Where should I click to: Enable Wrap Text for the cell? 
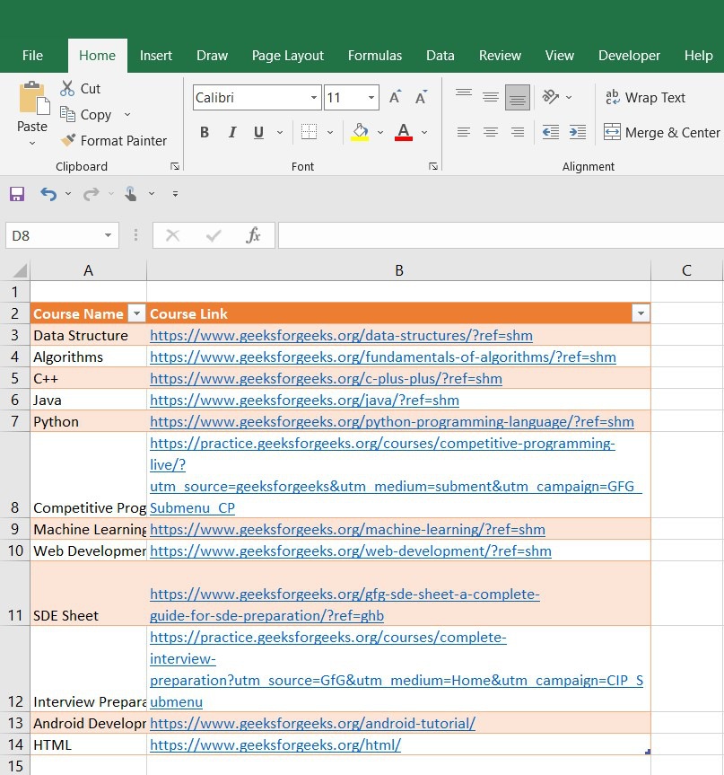644,98
